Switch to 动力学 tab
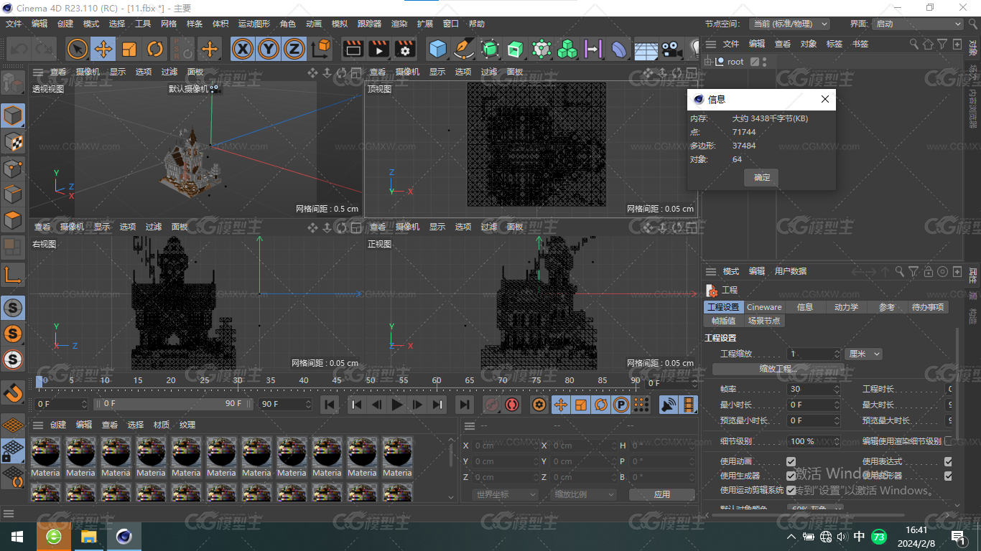The height and width of the screenshot is (551, 981). [846, 307]
